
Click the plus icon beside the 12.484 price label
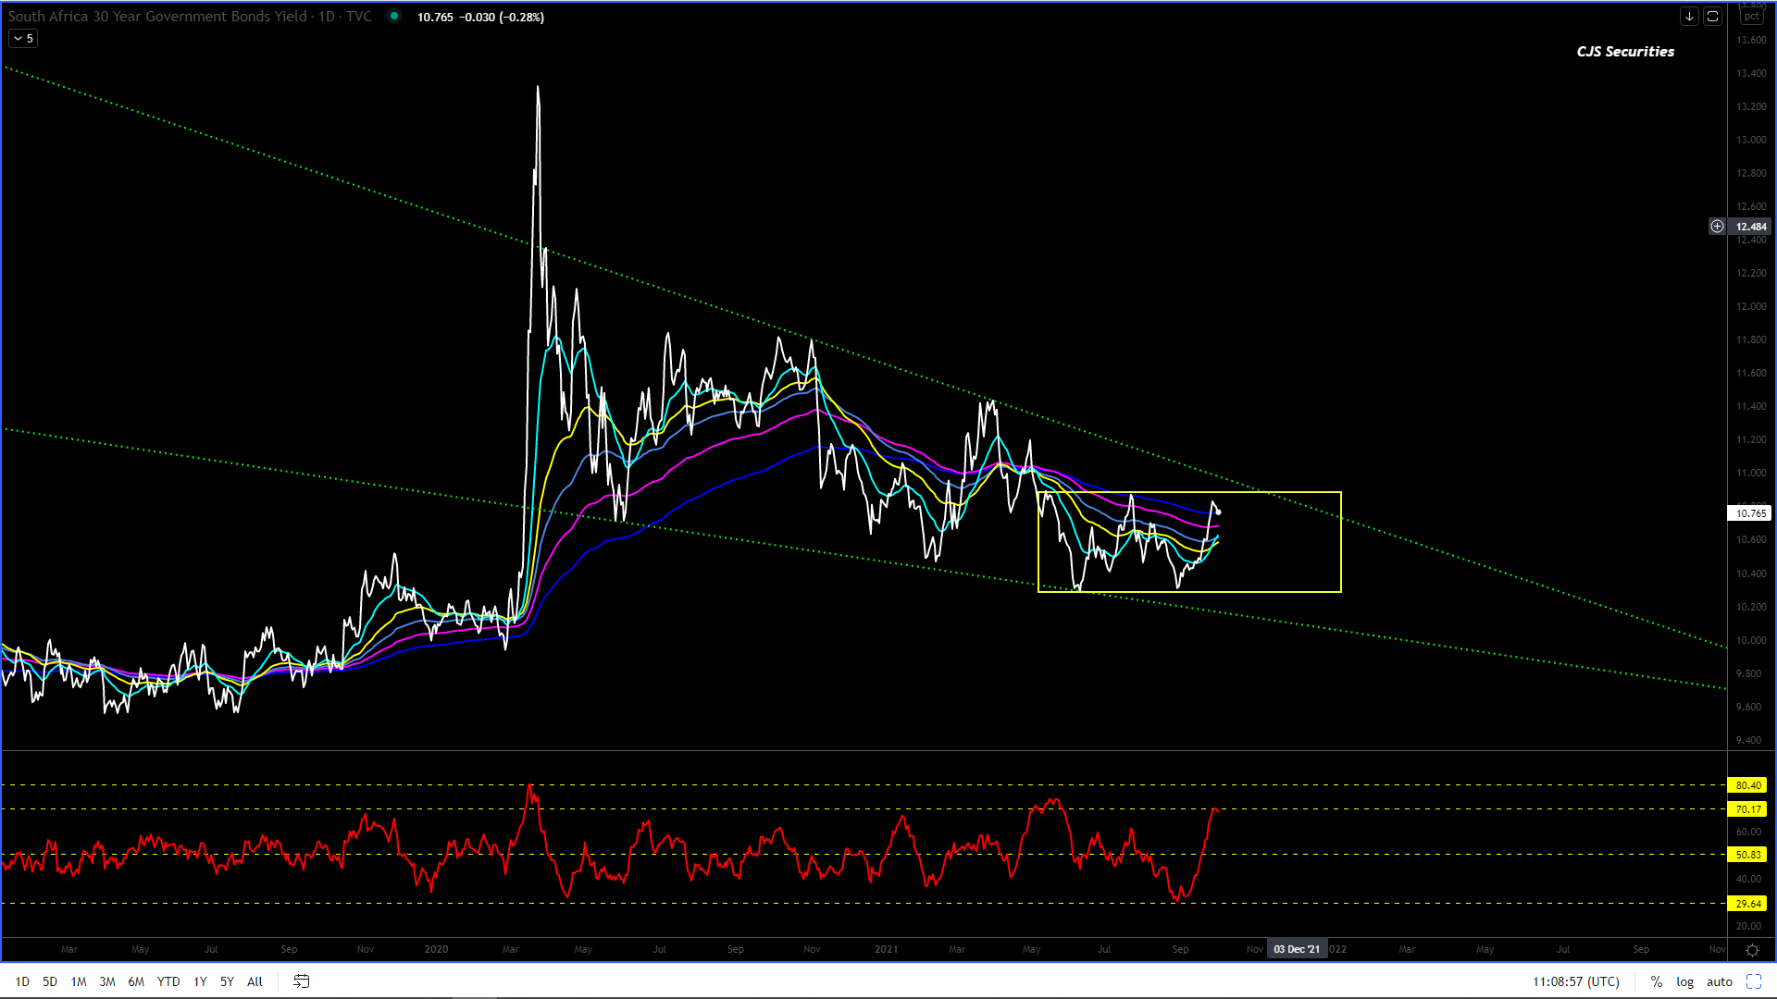coord(1717,227)
